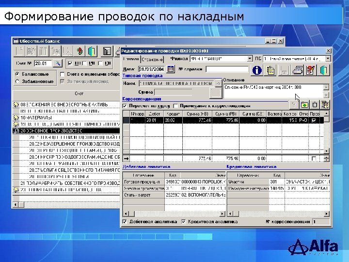This screenshot has height=262, width=349.
Task: Click the search icon beside the Счет № field
Action: (58, 64)
